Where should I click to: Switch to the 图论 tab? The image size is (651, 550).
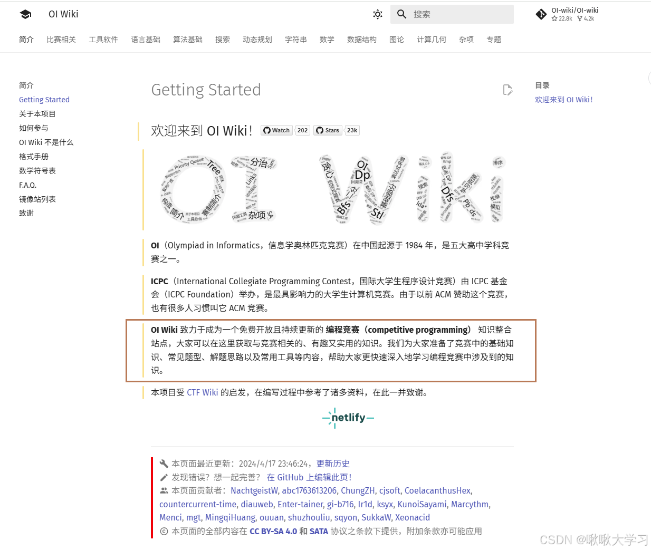(x=397, y=40)
